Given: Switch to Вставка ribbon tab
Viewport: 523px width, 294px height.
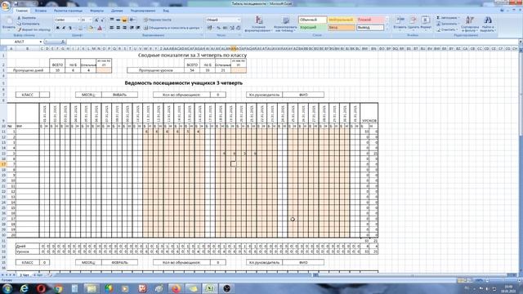Looking at the screenshot, I should pyautogui.click(x=41, y=11).
